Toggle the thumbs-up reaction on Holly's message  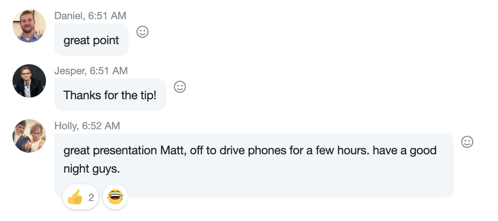[76, 197]
